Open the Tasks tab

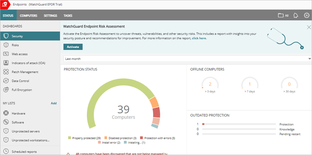pos(68,15)
